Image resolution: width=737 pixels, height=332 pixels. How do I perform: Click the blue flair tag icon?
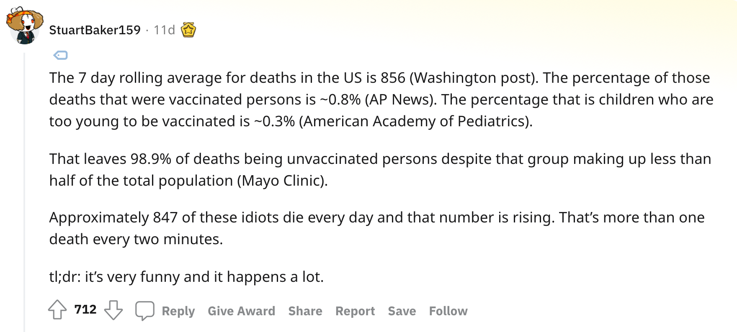click(x=61, y=55)
